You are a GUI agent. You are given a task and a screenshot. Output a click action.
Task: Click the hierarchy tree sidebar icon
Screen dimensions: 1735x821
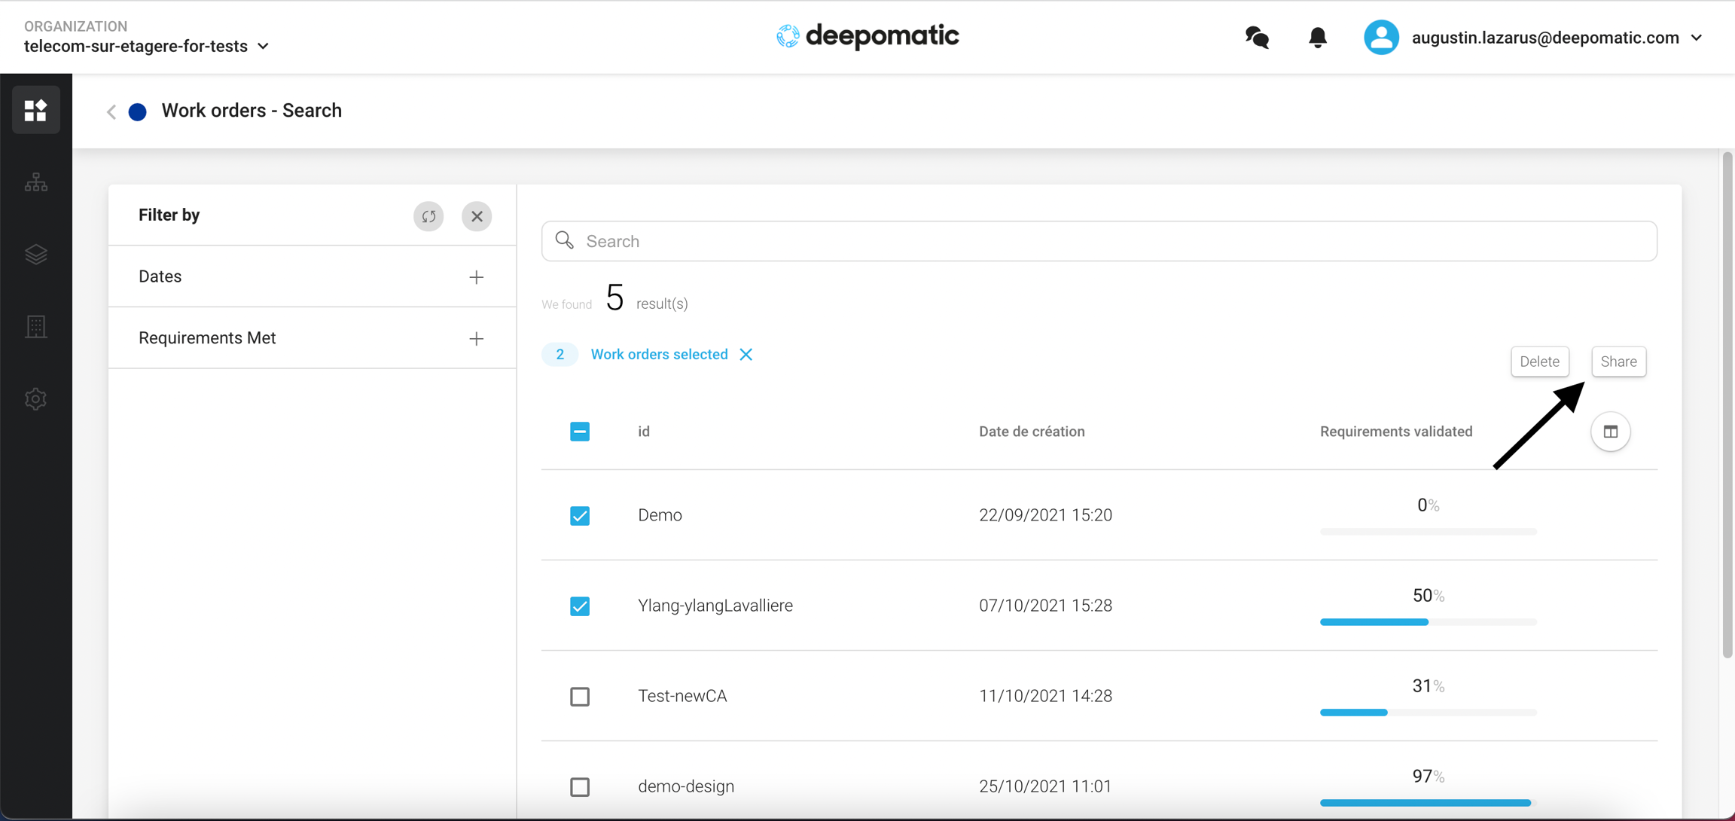(x=35, y=182)
